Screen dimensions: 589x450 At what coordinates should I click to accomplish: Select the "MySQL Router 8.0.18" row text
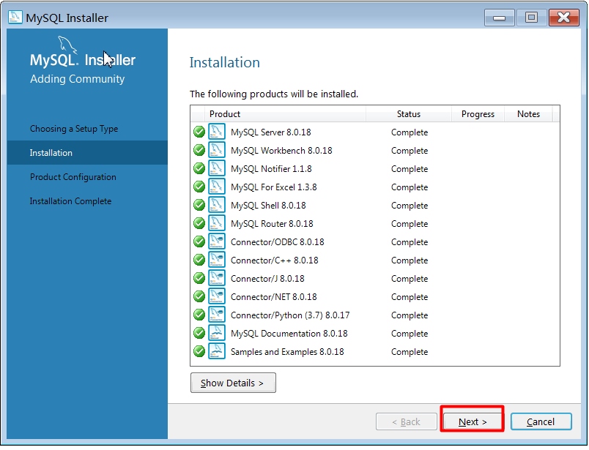click(272, 224)
